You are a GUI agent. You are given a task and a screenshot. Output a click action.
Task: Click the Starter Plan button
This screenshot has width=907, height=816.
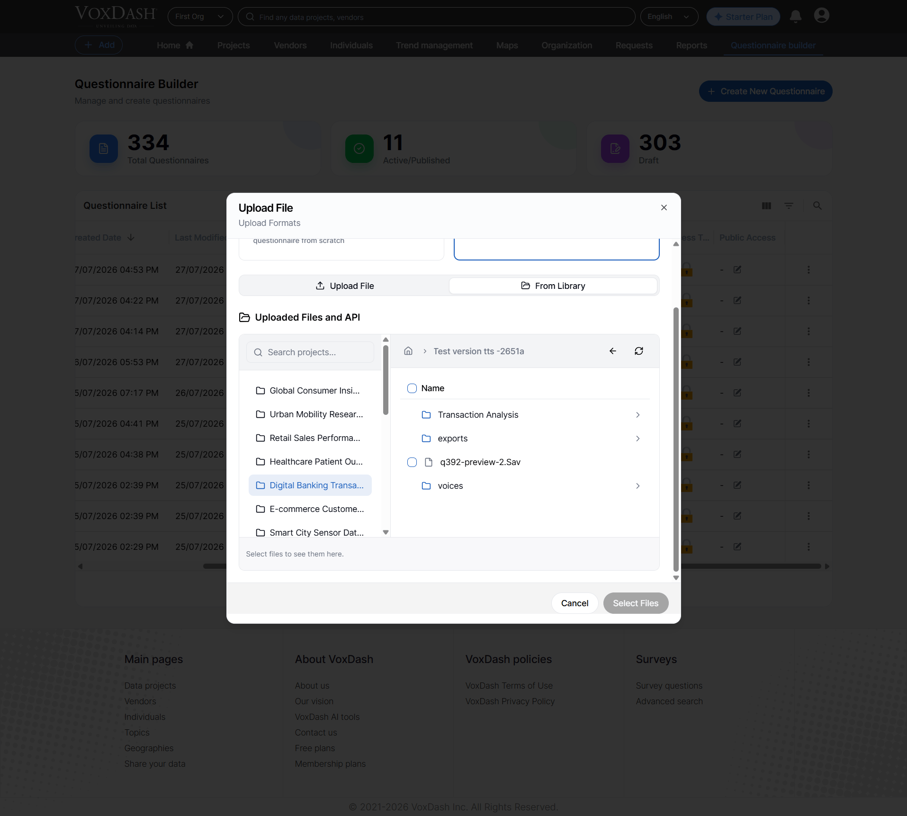[743, 17]
